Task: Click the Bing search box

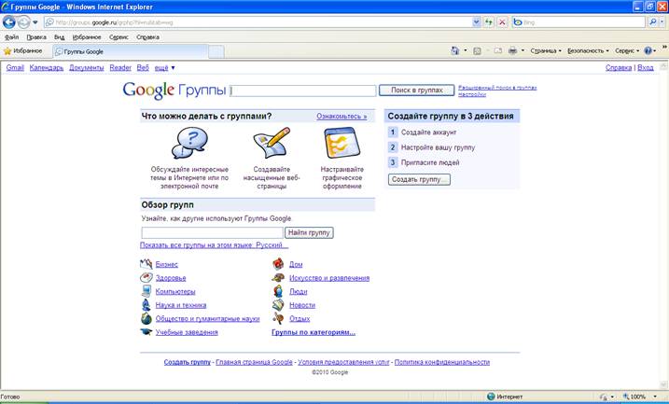Action: [578, 22]
